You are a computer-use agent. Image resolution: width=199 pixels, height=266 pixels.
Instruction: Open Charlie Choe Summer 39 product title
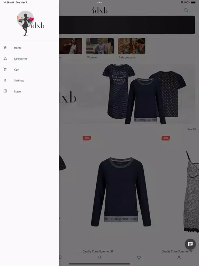[98, 251]
